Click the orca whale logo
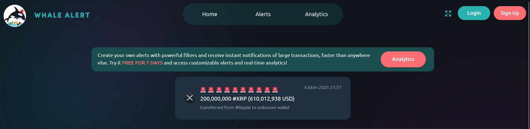This screenshot has width=530, height=129. point(15,16)
